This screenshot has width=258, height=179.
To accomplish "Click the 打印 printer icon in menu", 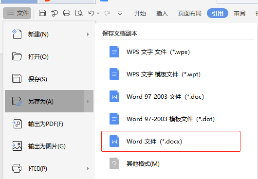I will click(x=17, y=168).
